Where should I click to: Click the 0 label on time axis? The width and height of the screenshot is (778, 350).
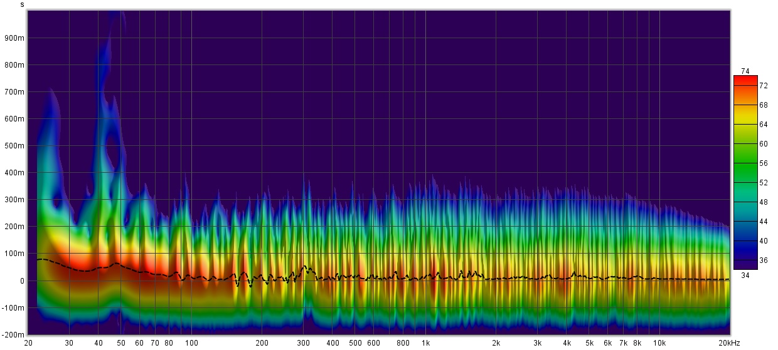(23, 281)
